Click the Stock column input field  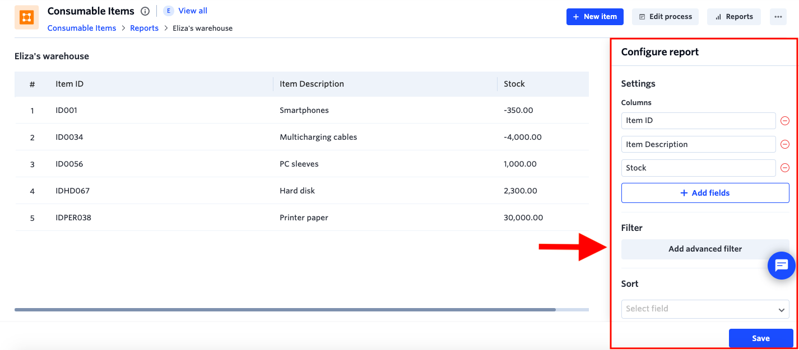click(x=698, y=168)
